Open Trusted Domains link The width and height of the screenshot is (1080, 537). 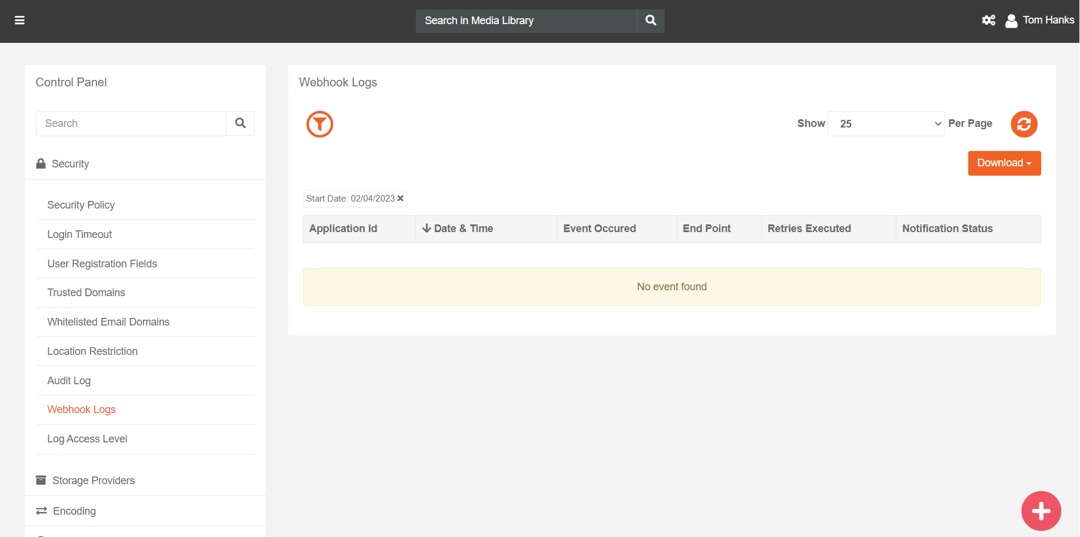click(x=86, y=293)
